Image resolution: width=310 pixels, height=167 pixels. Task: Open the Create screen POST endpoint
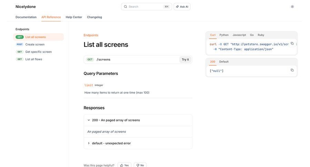35,45
